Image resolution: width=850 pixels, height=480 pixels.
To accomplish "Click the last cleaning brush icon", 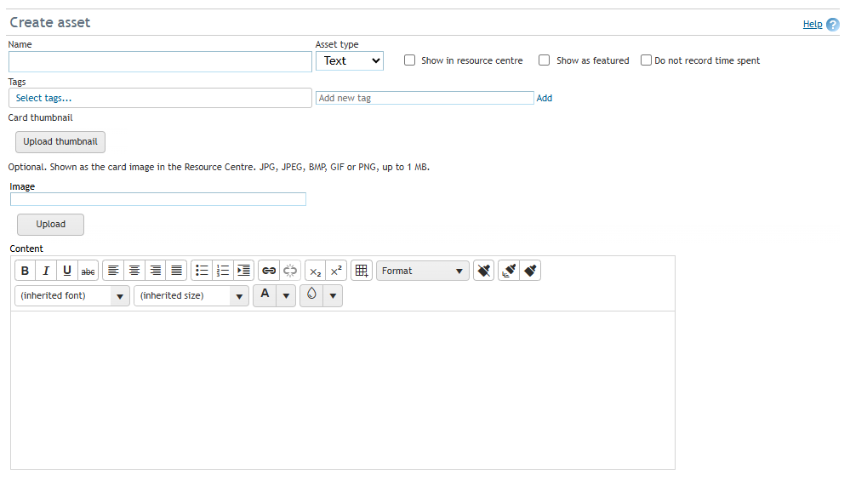I will [530, 271].
